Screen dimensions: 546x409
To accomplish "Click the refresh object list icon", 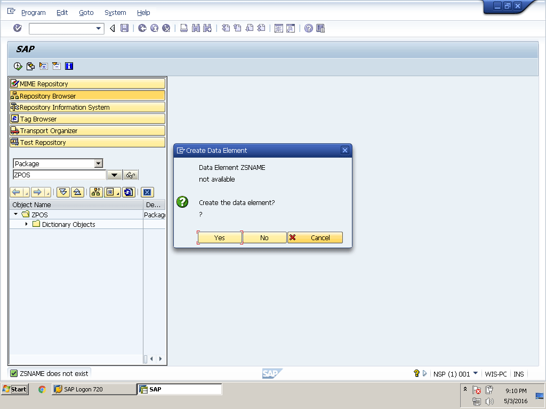I will click(x=128, y=192).
